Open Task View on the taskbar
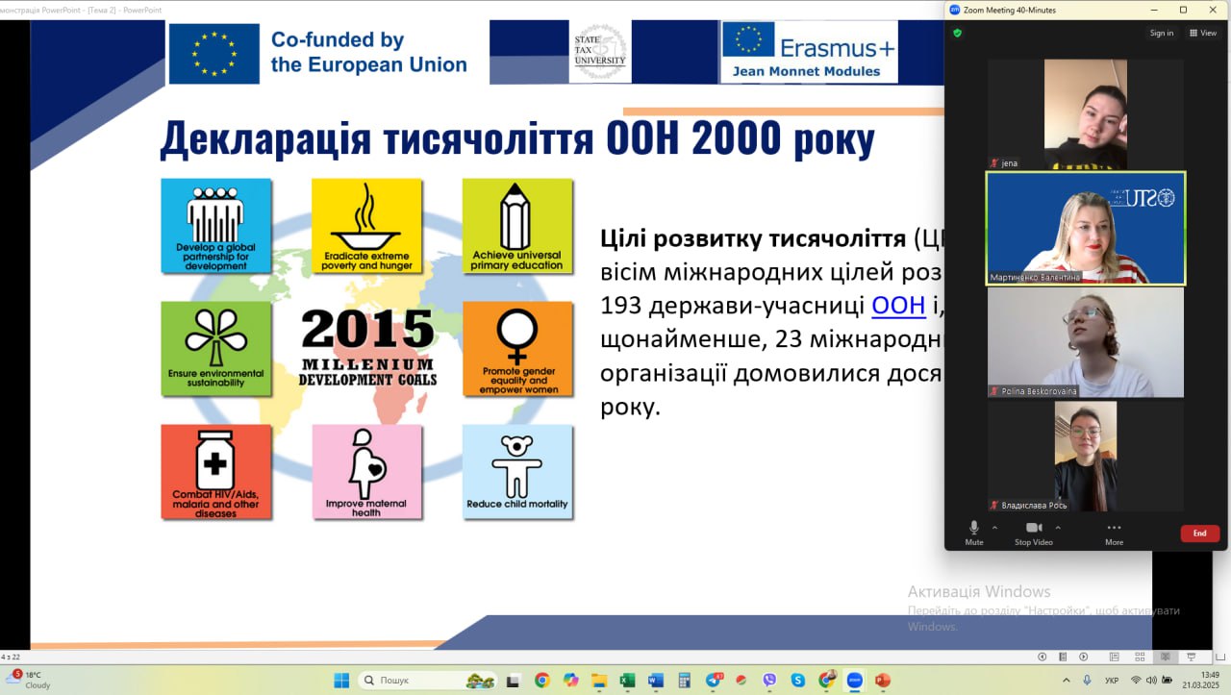The image size is (1231, 695). point(513,681)
